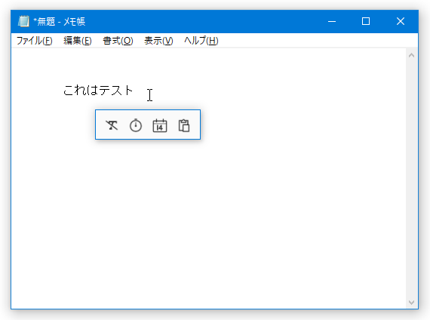Click the stopwatch time icon in popup
This screenshot has height=320, width=430.
[136, 125]
